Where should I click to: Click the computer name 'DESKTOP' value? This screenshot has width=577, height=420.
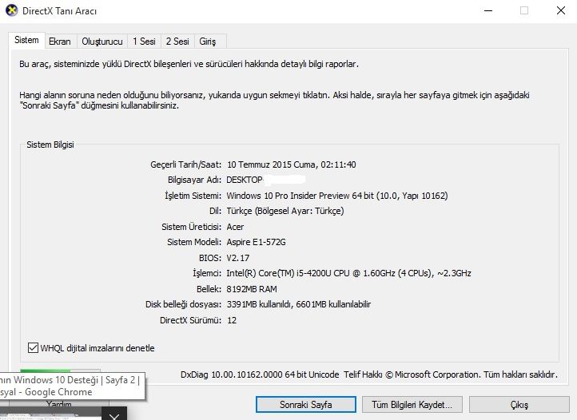pos(245,180)
